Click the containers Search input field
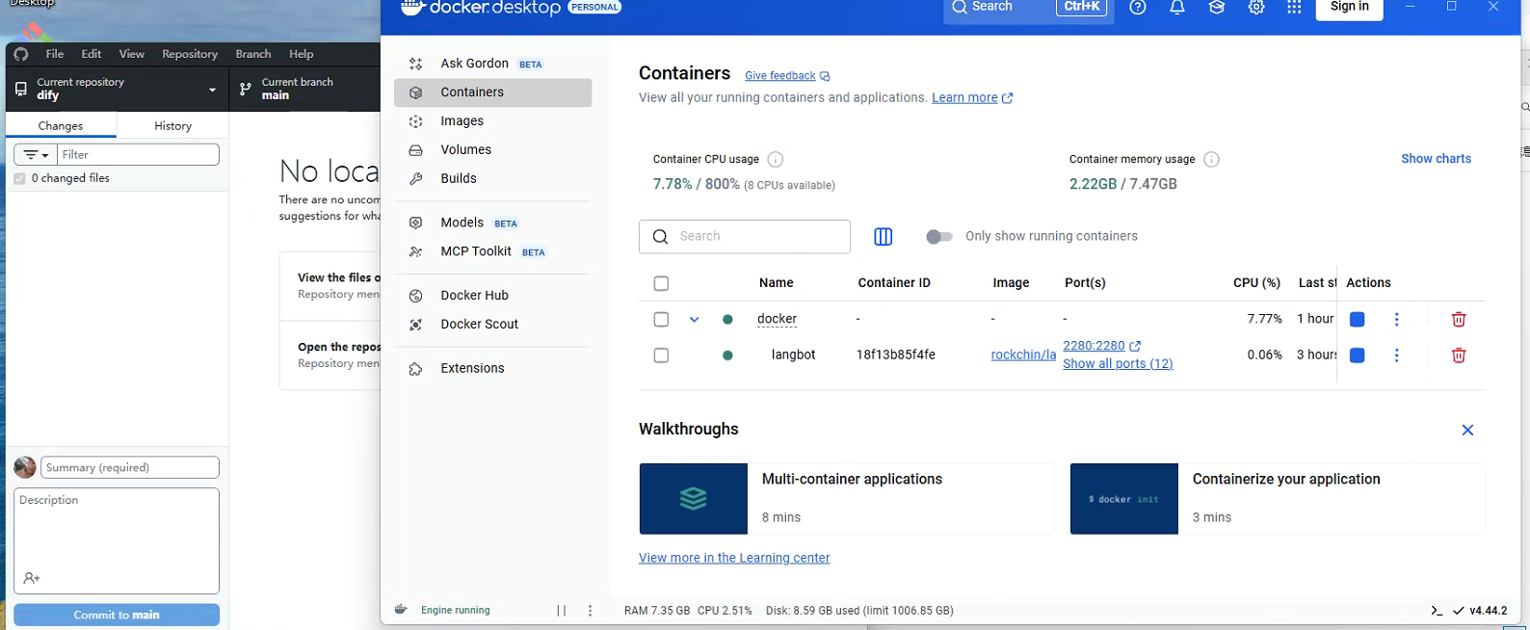Image resolution: width=1530 pixels, height=630 pixels. tap(745, 237)
